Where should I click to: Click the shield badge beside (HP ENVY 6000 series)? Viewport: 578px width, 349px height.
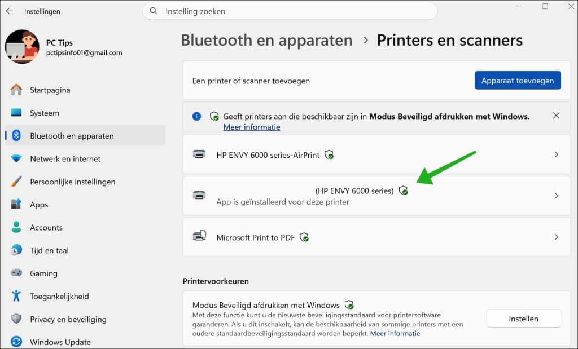[x=404, y=191]
